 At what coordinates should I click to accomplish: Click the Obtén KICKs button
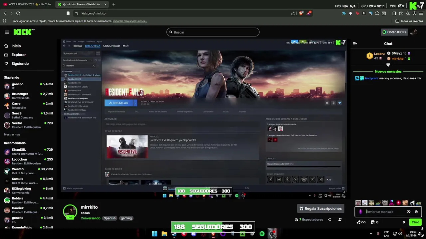coord(394,32)
